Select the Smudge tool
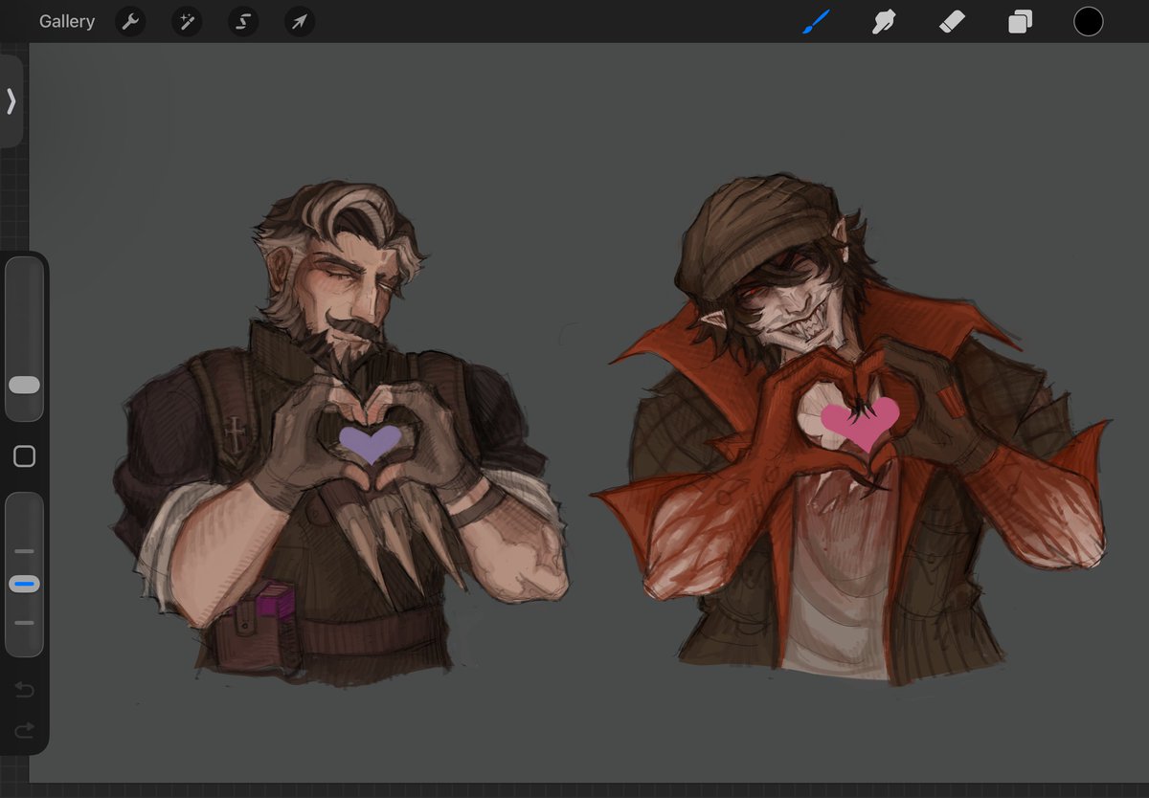 [884, 21]
